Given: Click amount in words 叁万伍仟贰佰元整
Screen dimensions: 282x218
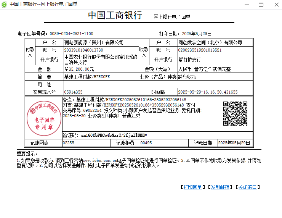Looking at the screenshot, I should (212, 69).
